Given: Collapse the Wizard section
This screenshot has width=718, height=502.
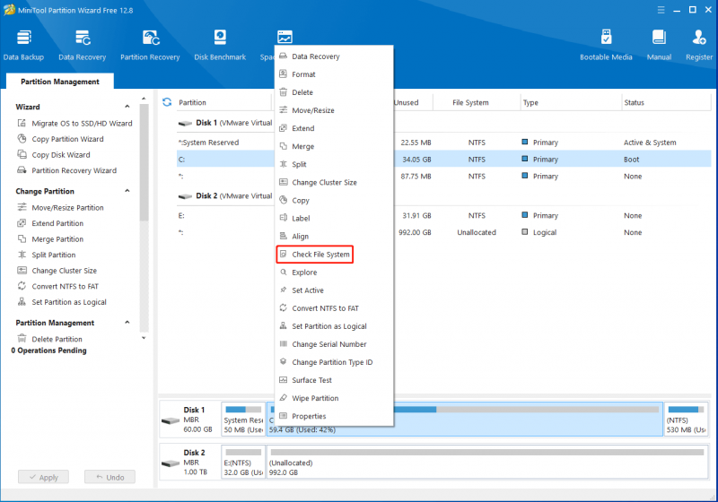Looking at the screenshot, I should click(x=127, y=107).
